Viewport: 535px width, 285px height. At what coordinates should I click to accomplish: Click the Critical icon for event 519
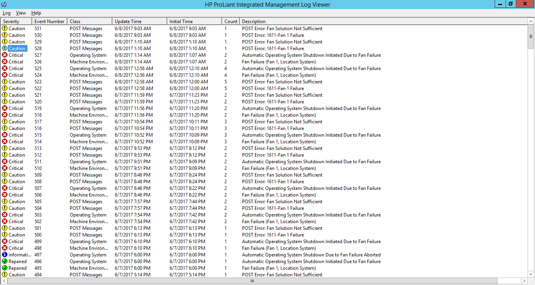(x=5, y=108)
